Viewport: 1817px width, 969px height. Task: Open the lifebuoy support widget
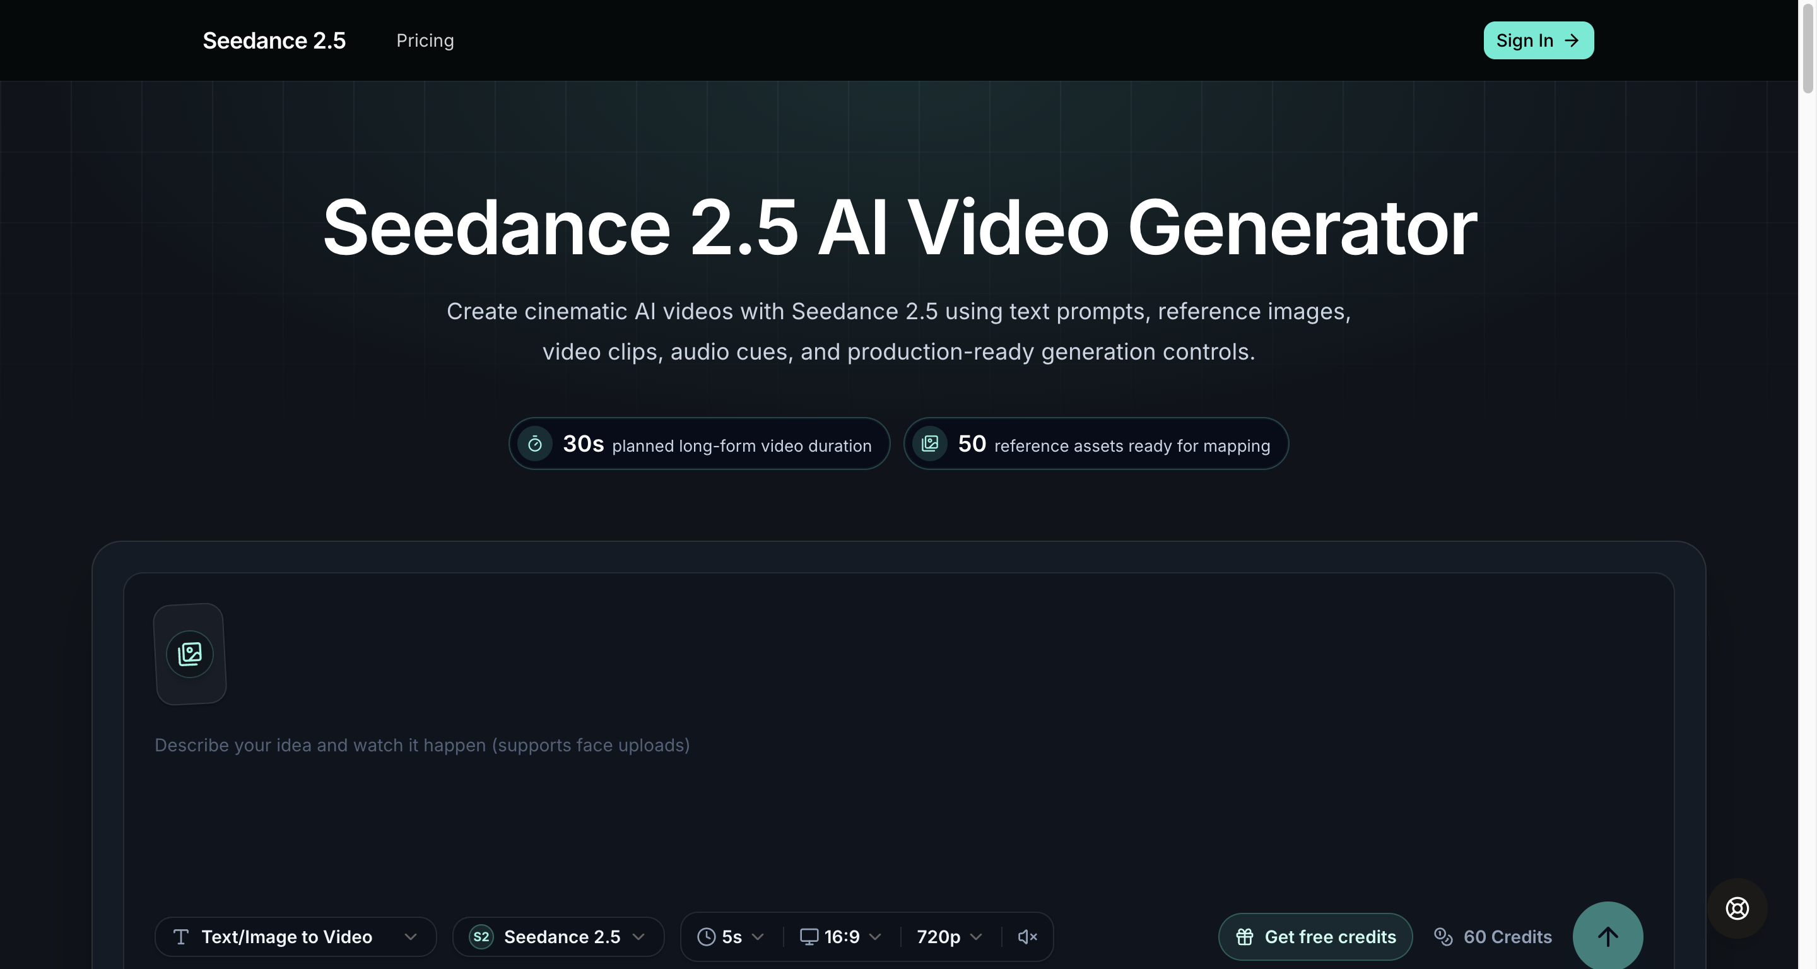tap(1738, 908)
